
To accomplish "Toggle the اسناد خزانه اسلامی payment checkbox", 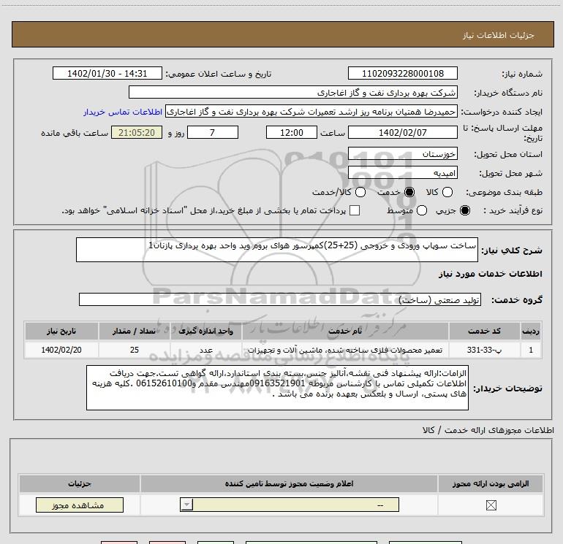I will coord(355,210).
